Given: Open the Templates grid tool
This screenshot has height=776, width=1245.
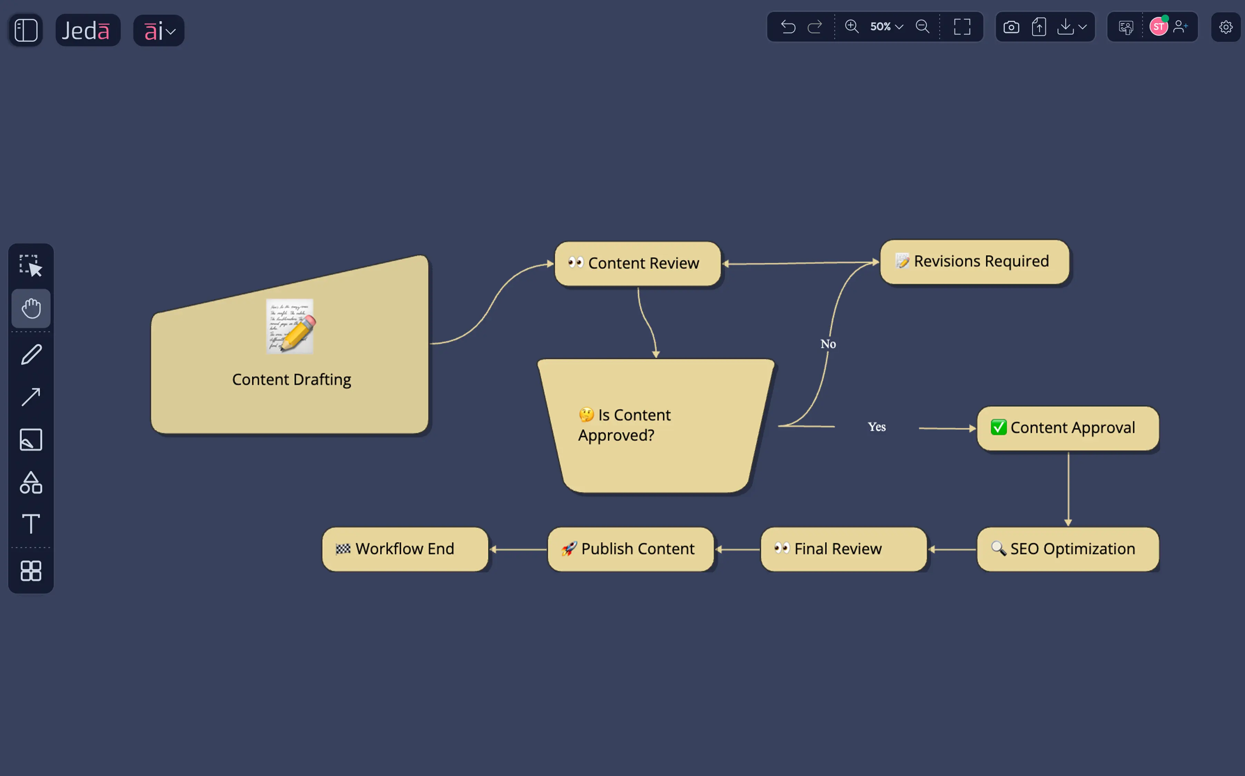Looking at the screenshot, I should tap(31, 571).
